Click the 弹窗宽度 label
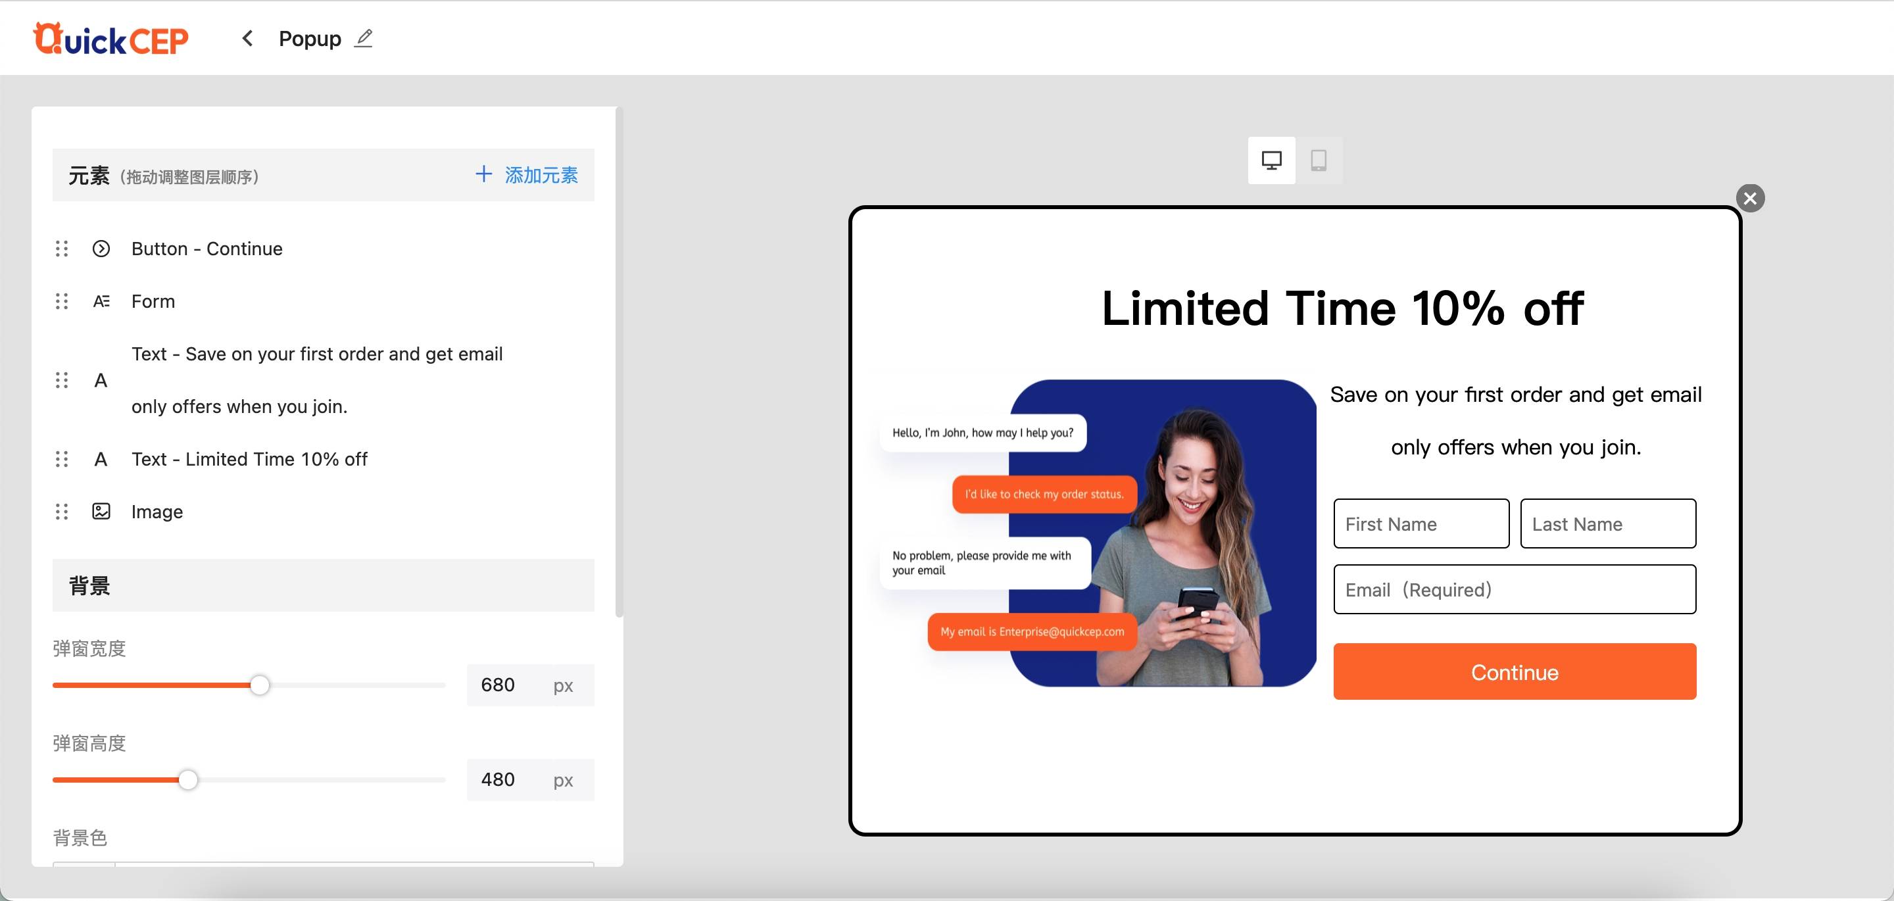This screenshot has height=901, width=1894. click(89, 648)
